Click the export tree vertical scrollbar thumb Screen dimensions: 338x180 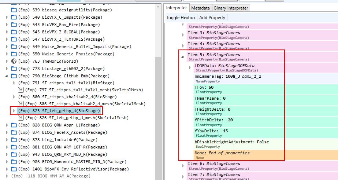pyautogui.click(x=158, y=119)
